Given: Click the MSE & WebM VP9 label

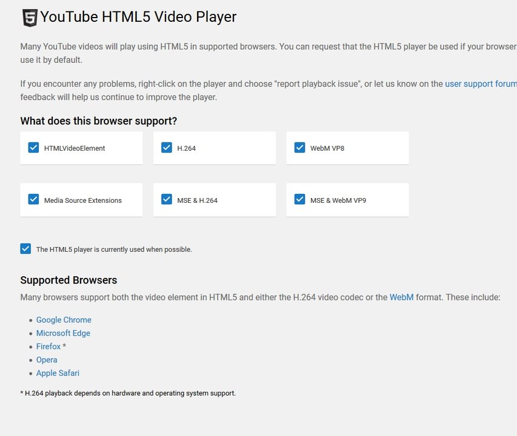Looking at the screenshot, I should tap(338, 200).
